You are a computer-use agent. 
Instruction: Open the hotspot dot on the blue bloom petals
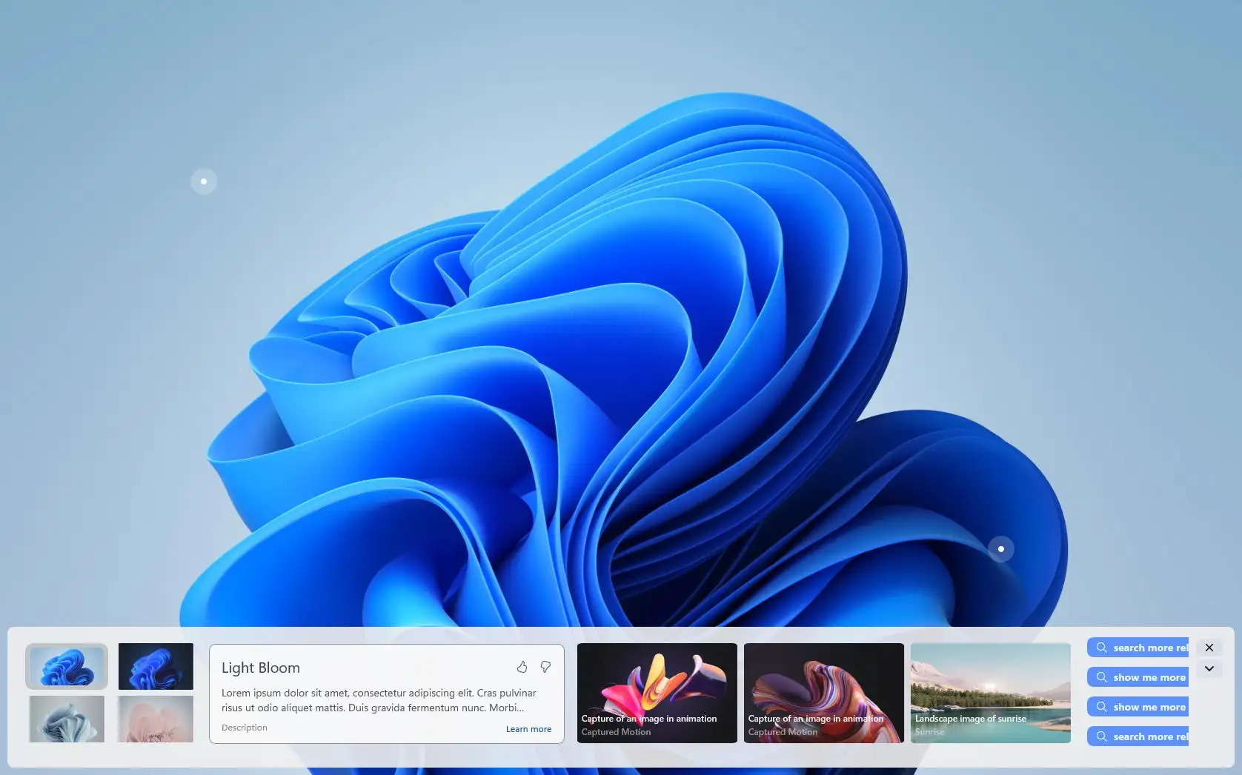pos(1001,549)
